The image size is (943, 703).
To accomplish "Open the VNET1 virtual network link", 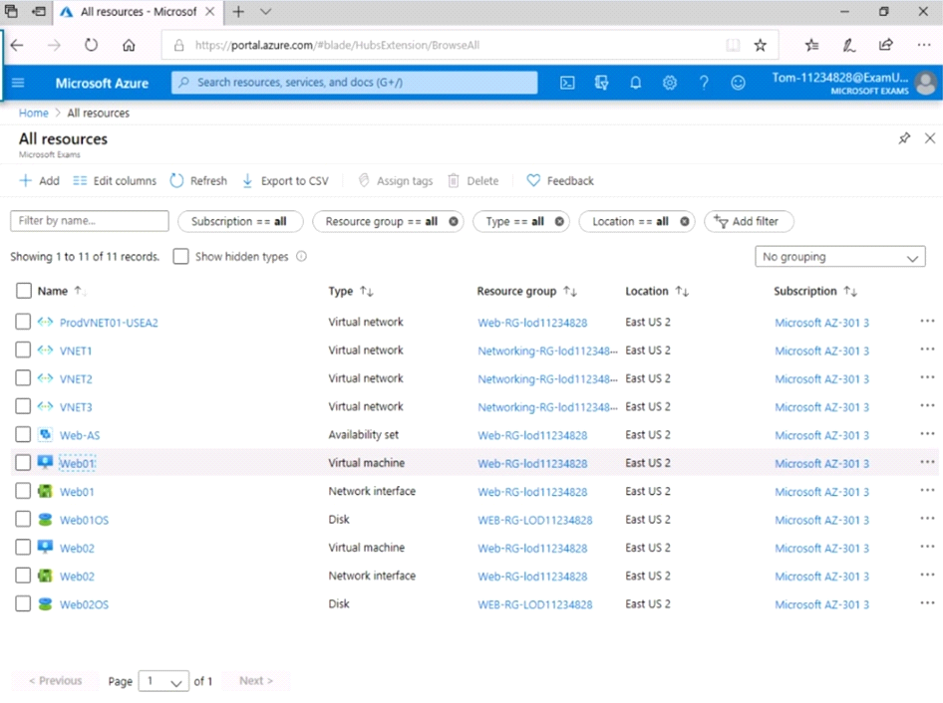I will [76, 351].
